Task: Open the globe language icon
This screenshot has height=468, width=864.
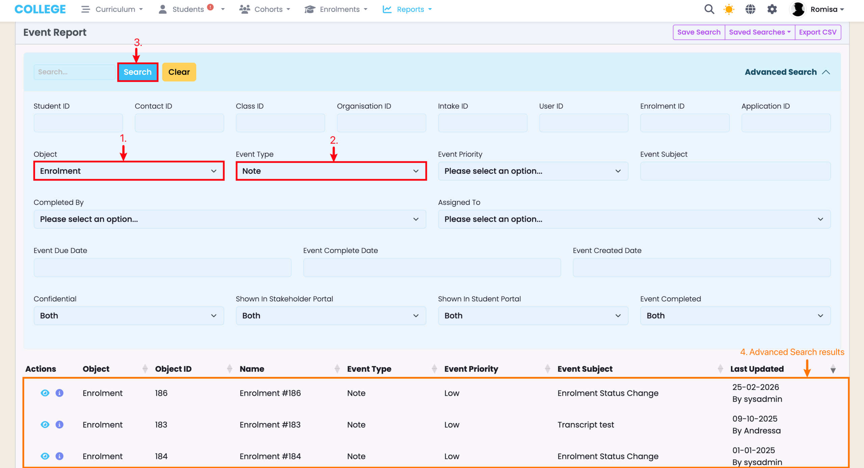Action: pyautogui.click(x=750, y=9)
